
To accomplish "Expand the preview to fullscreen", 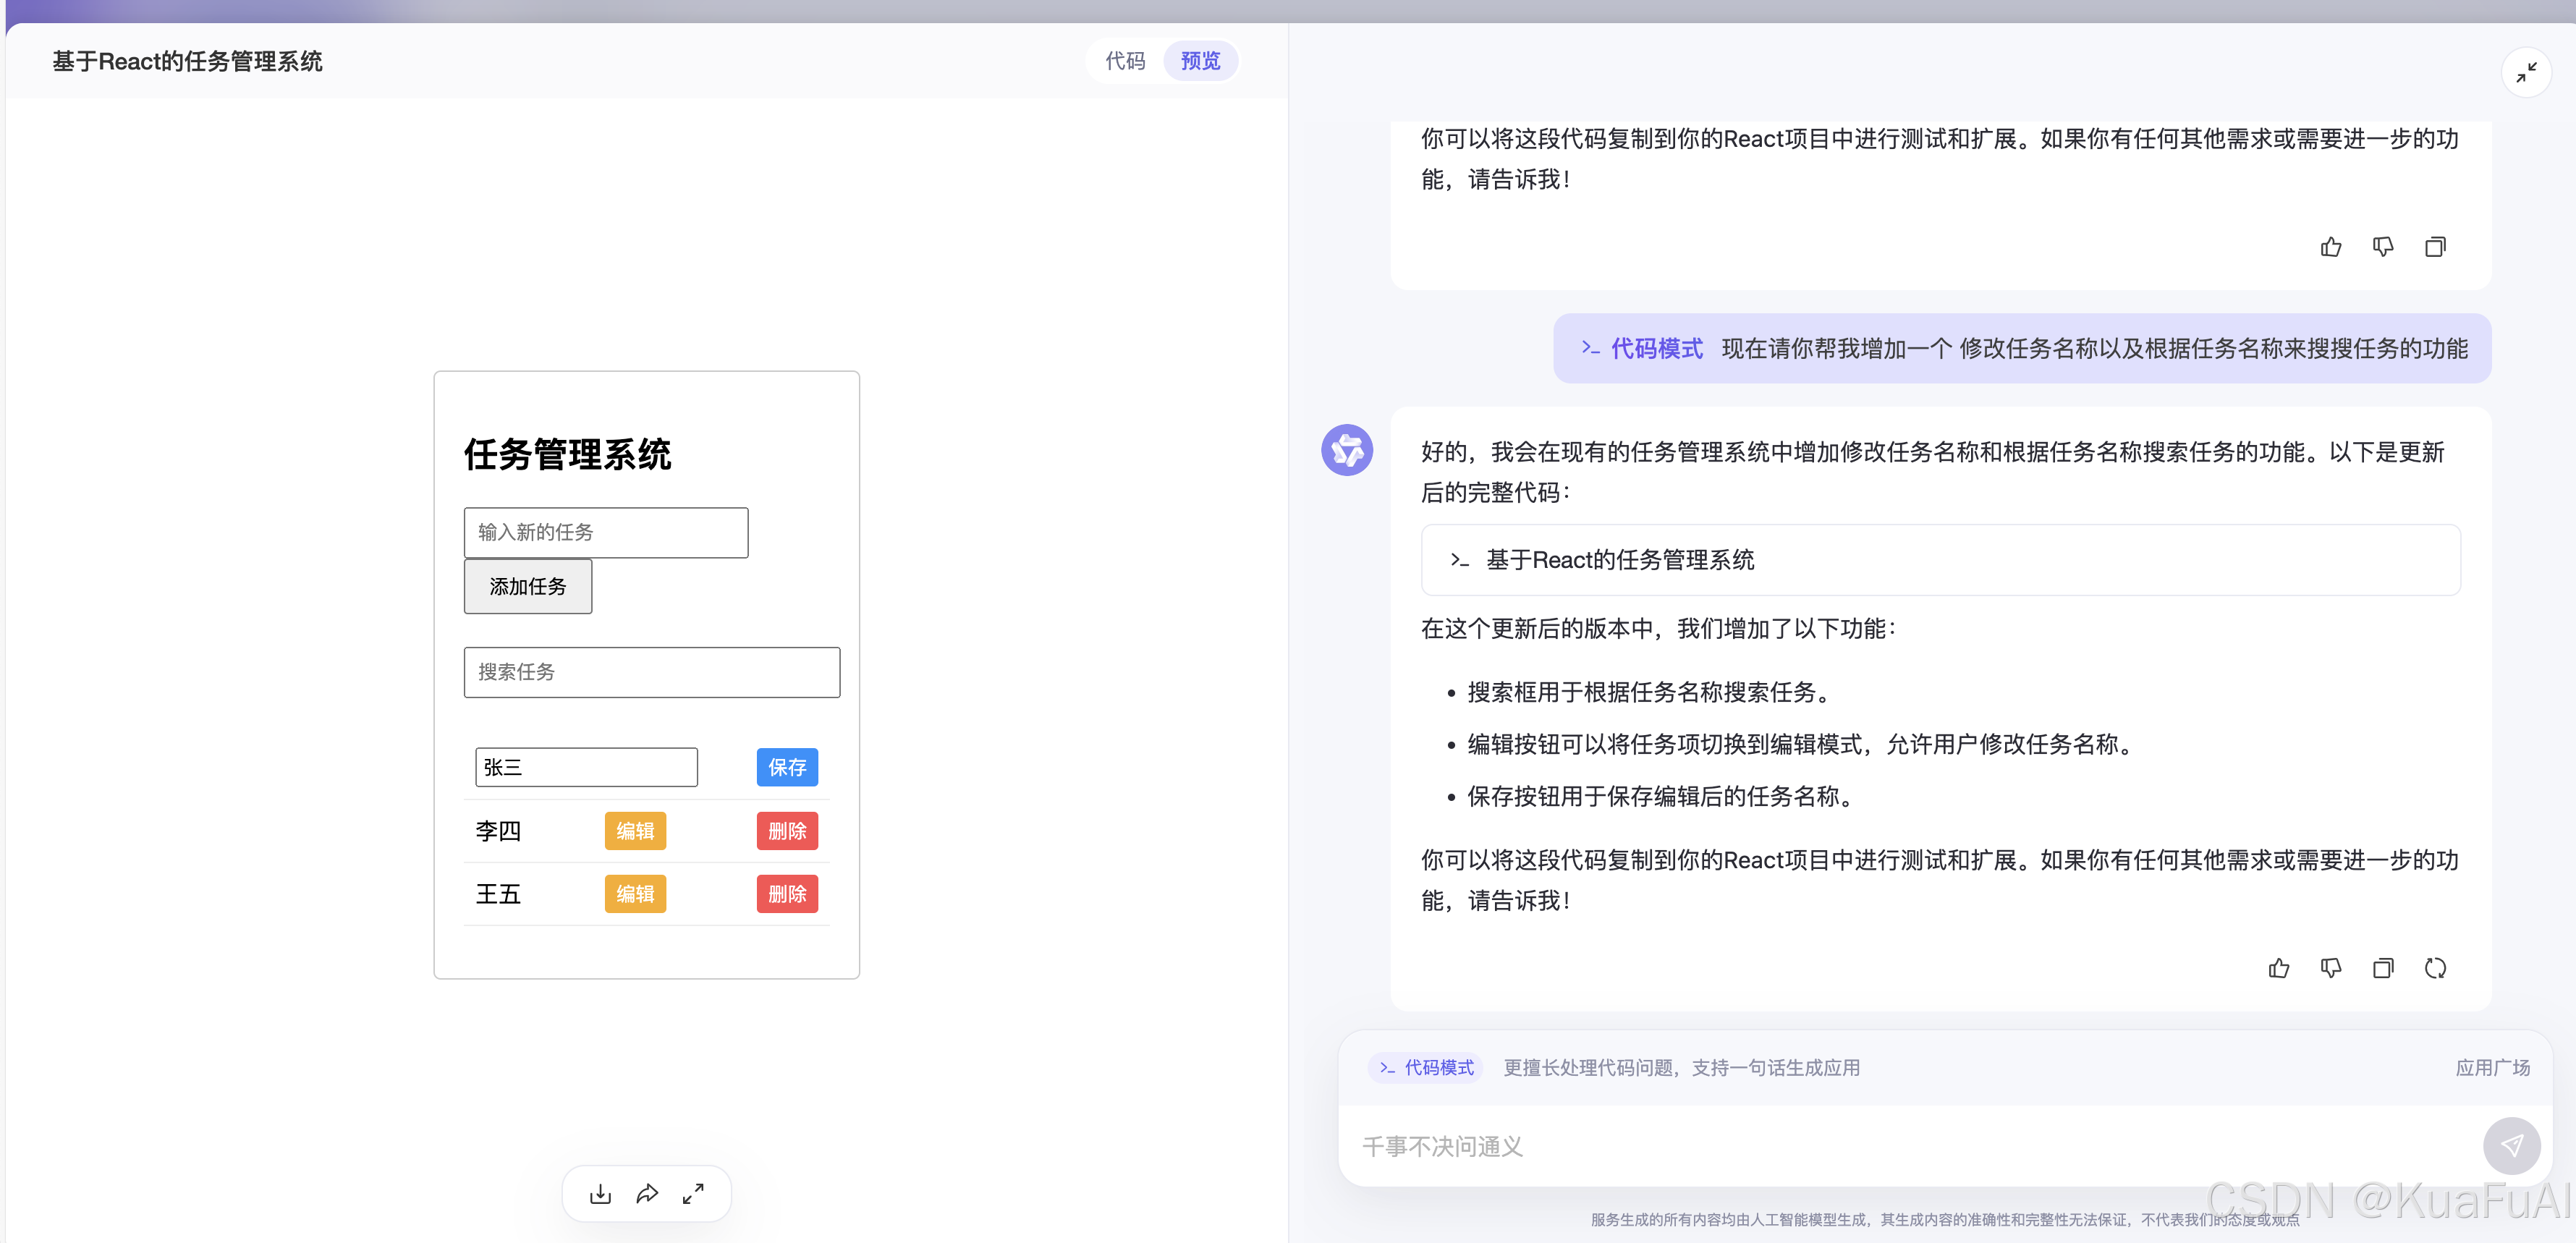I will [693, 1194].
